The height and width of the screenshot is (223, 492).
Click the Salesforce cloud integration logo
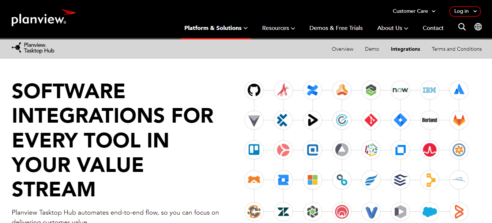[x=429, y=212]
